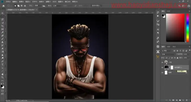
Task: Select the Horizontal Type tool
Action: 2,65
